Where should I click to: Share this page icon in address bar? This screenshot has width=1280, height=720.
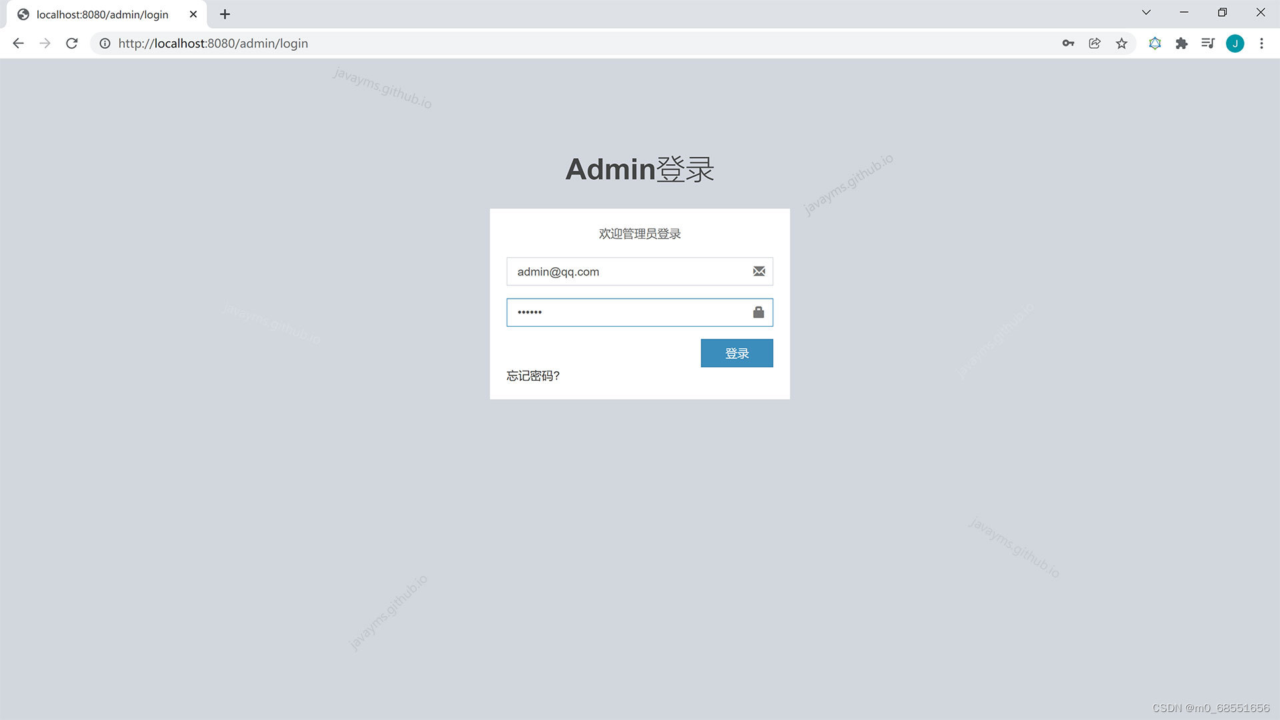coord(1095,43)
